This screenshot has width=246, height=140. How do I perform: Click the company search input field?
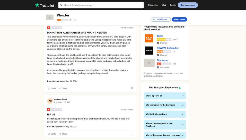(x=103, y=5)
